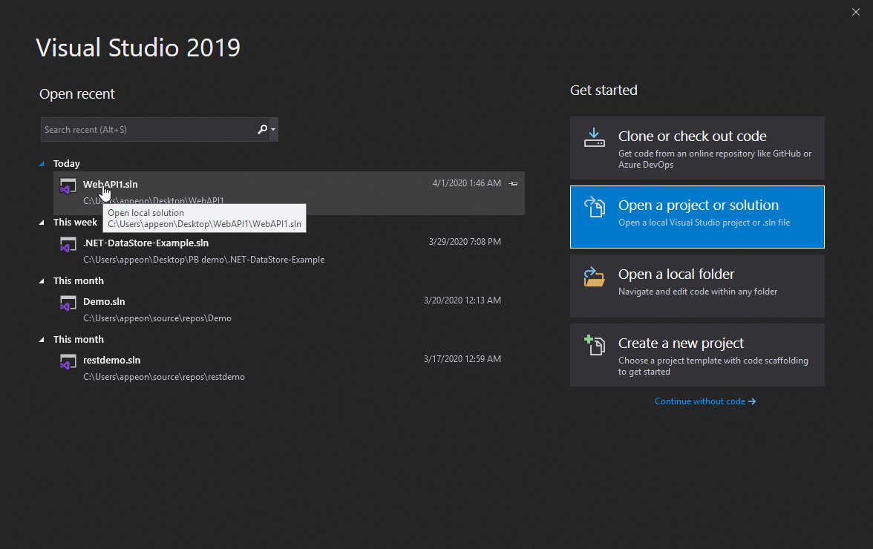Click the Clone or check out code download icon
Screen dimensions: 873x549
594,137
